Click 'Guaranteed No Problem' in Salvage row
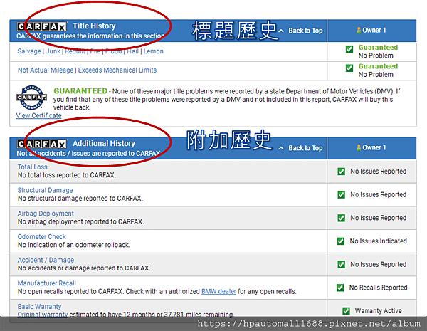 (378, 51)
